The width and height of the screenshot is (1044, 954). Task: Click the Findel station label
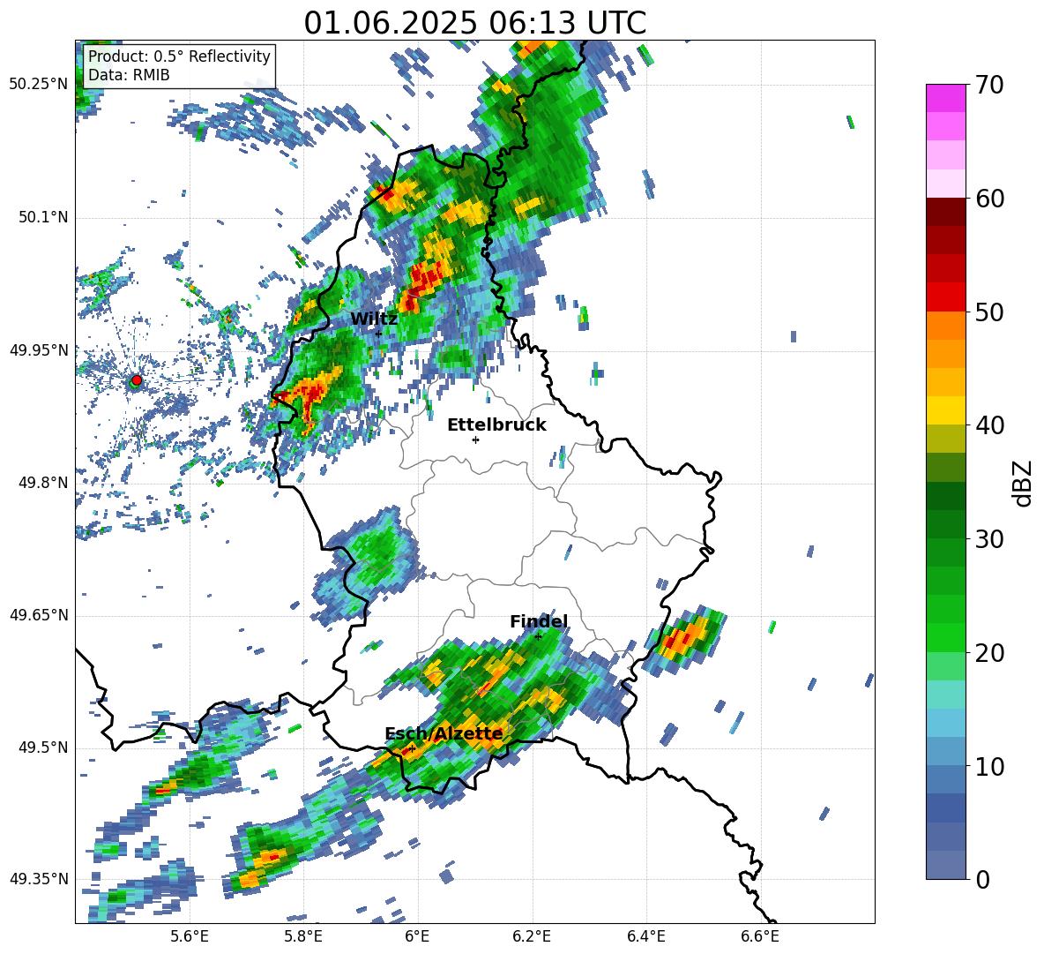click(x=539, y=621)
